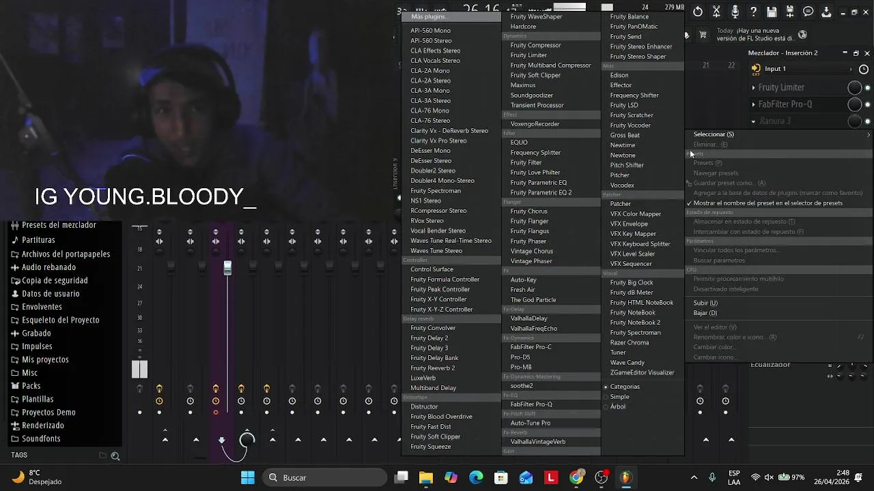The image size is (874, 491).
Task: Open the audio editor scissors icon
Action: pos(716,12)
